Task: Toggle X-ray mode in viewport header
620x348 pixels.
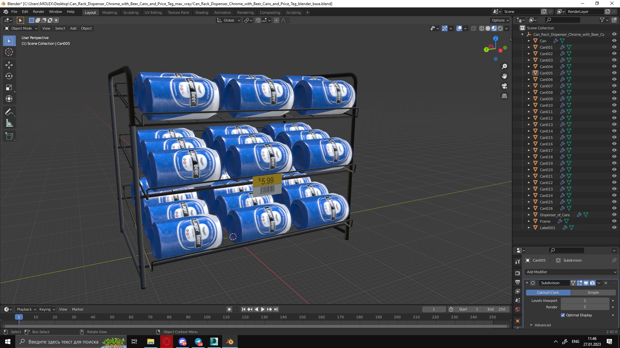Action: (473, 28)
